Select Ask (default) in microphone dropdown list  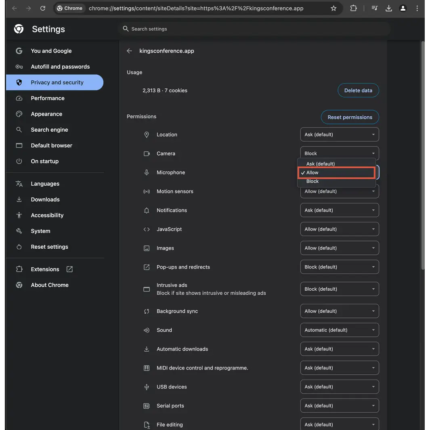pos(336,164)
